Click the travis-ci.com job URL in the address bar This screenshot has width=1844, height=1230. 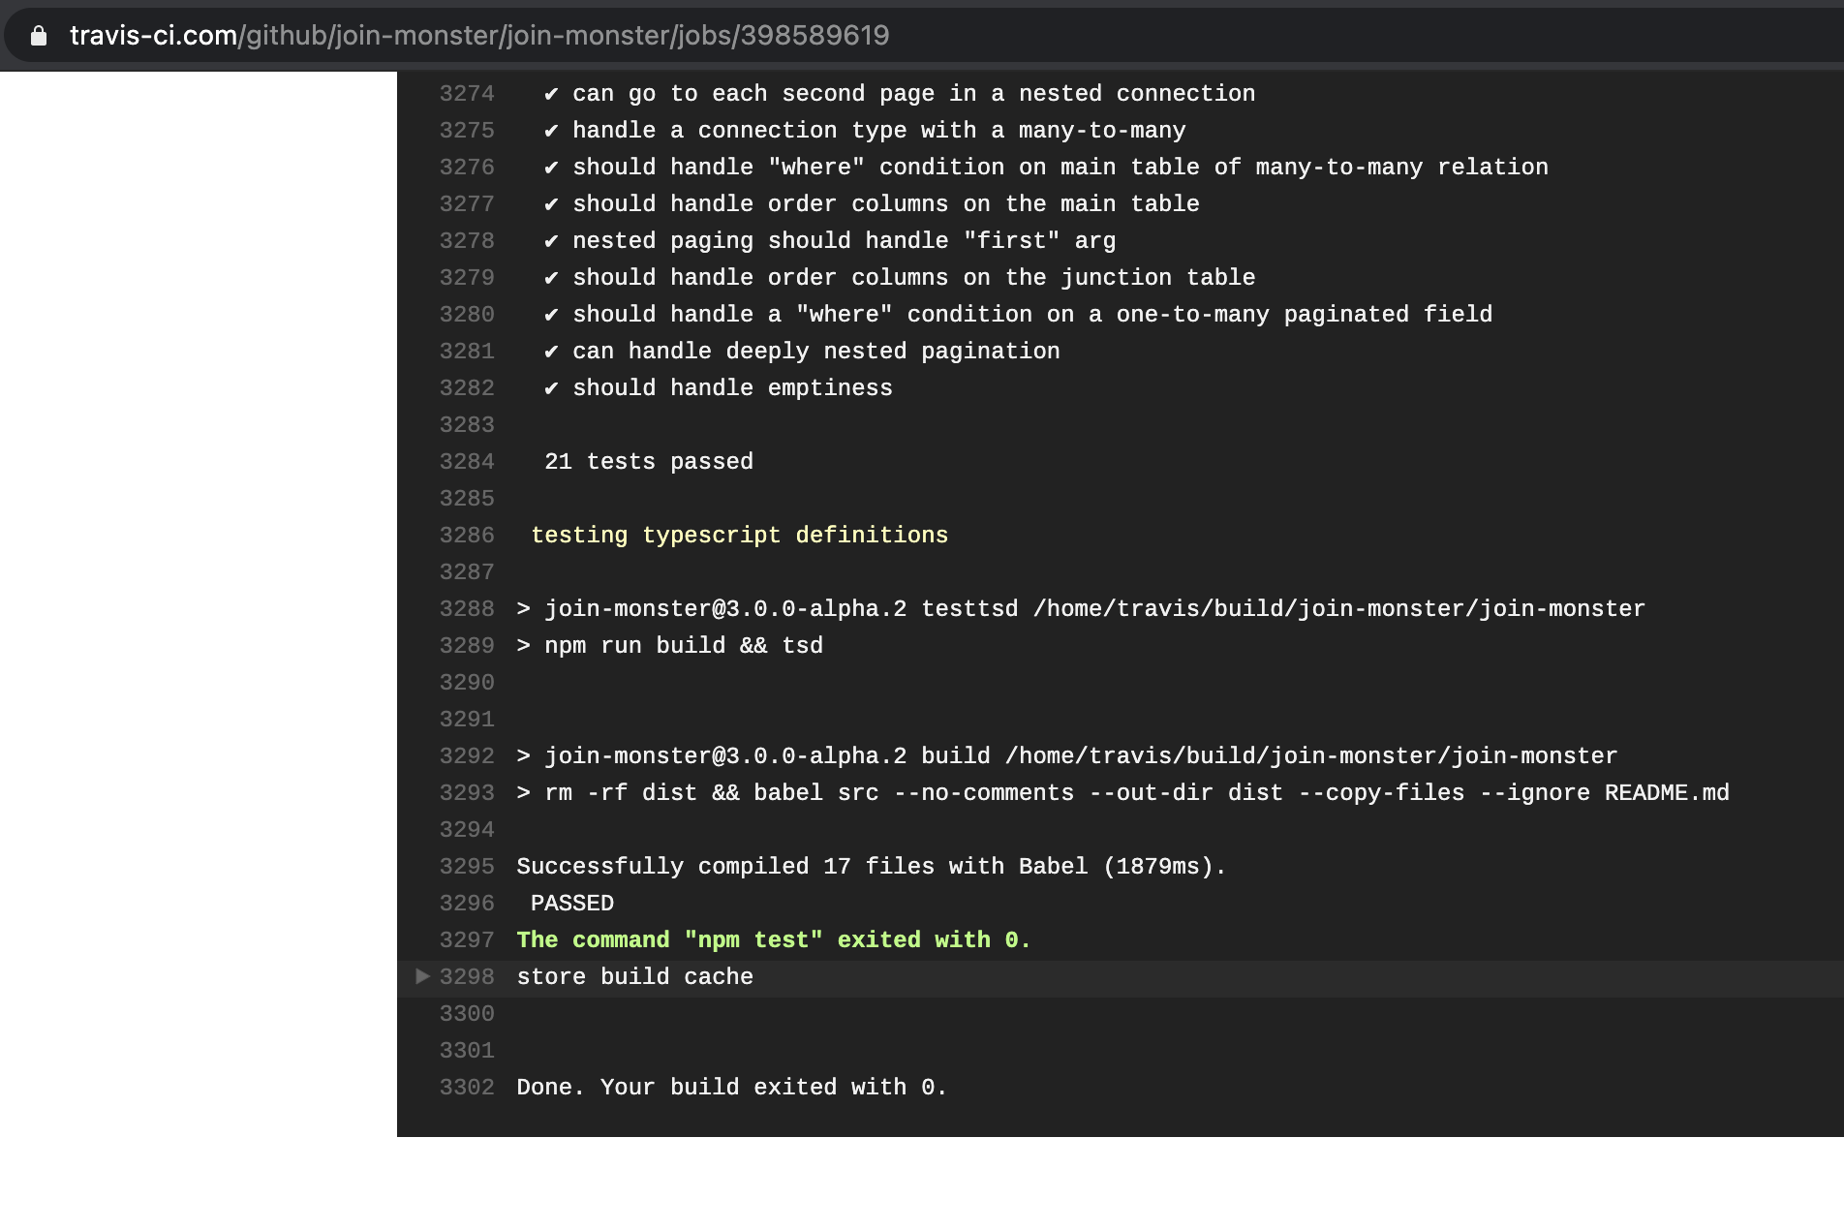pos(479,36)
